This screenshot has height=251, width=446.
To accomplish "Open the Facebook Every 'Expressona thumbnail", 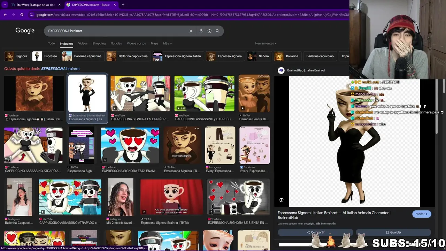I will click(x=254, y=145).
